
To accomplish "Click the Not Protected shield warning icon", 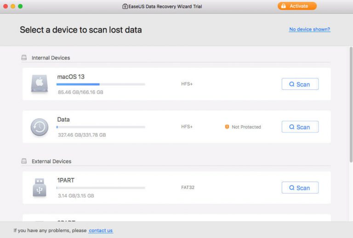I will tap(227, 127).
